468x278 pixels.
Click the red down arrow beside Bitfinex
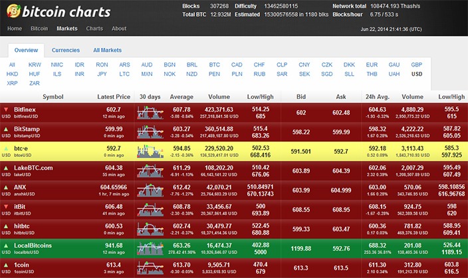coord(6,109)
